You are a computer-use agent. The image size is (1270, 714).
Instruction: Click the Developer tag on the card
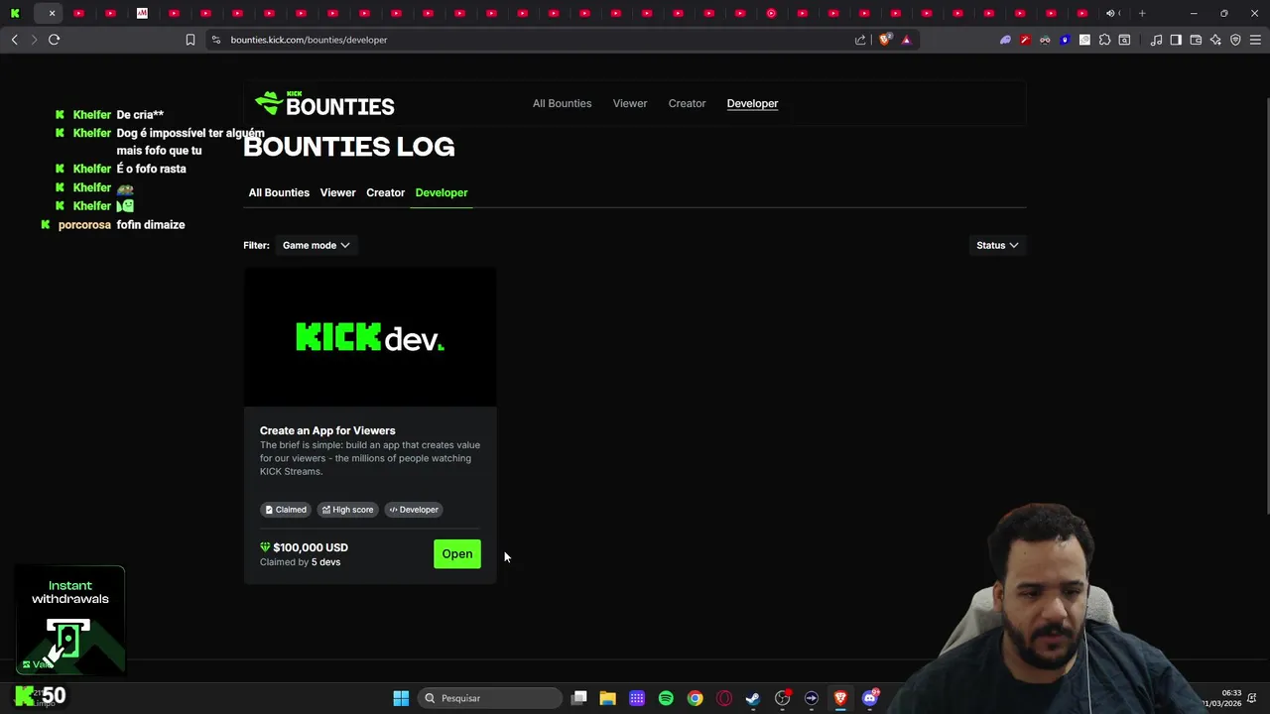tap(414, 510)
